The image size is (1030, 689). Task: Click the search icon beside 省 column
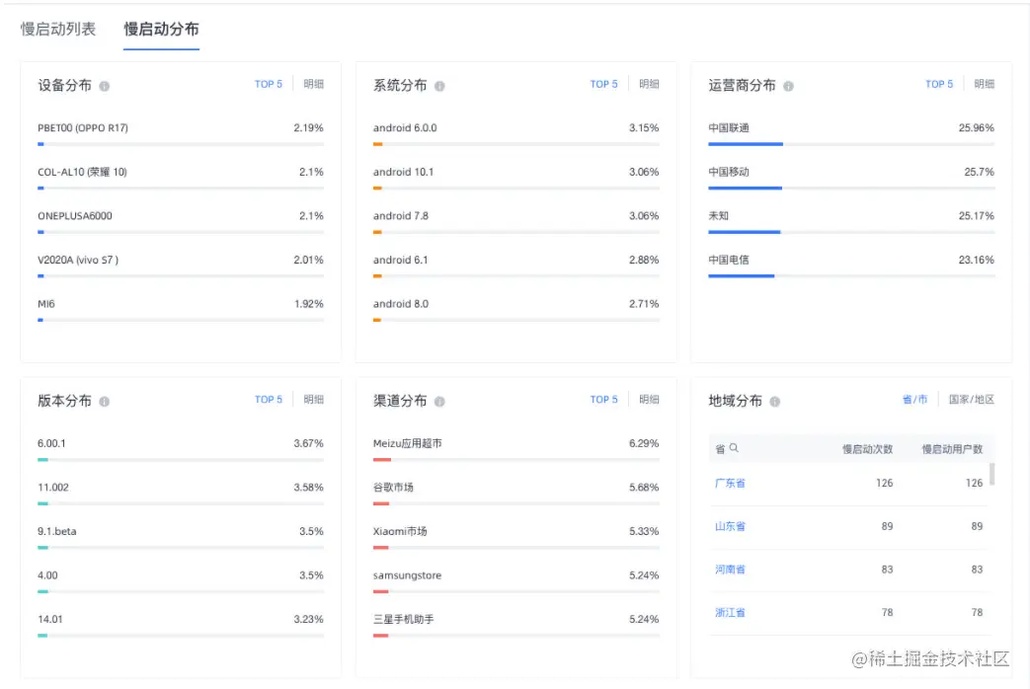point(734,448)
